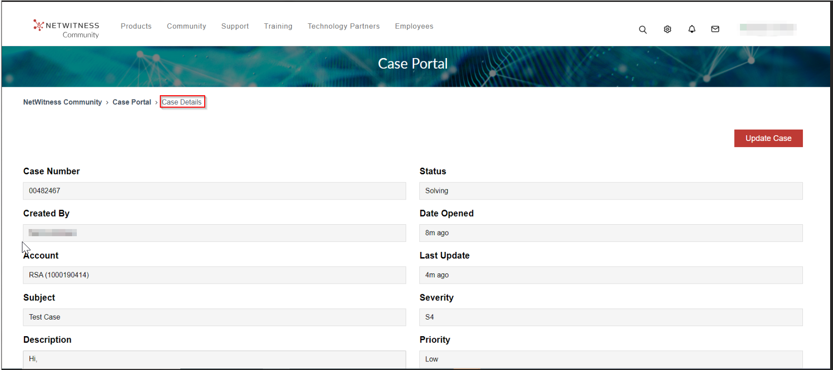The image size is (833, 370).
Task: Go to NetWitness Community breadcrumb link
Action: [x=62, y=102]
